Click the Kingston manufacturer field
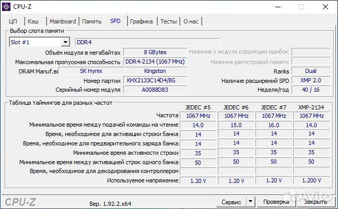 156,71
